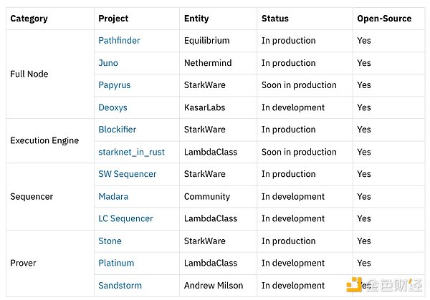Click the Category column header
The height and width of the screenshot is (300, 430).
29,19
